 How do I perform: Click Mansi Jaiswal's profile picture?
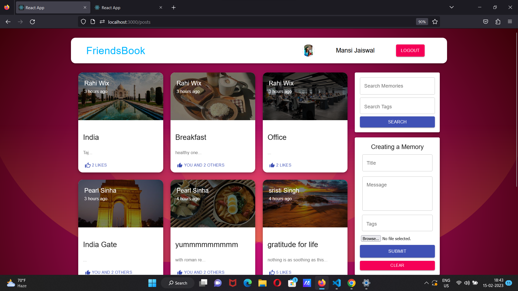coord(308,50)
